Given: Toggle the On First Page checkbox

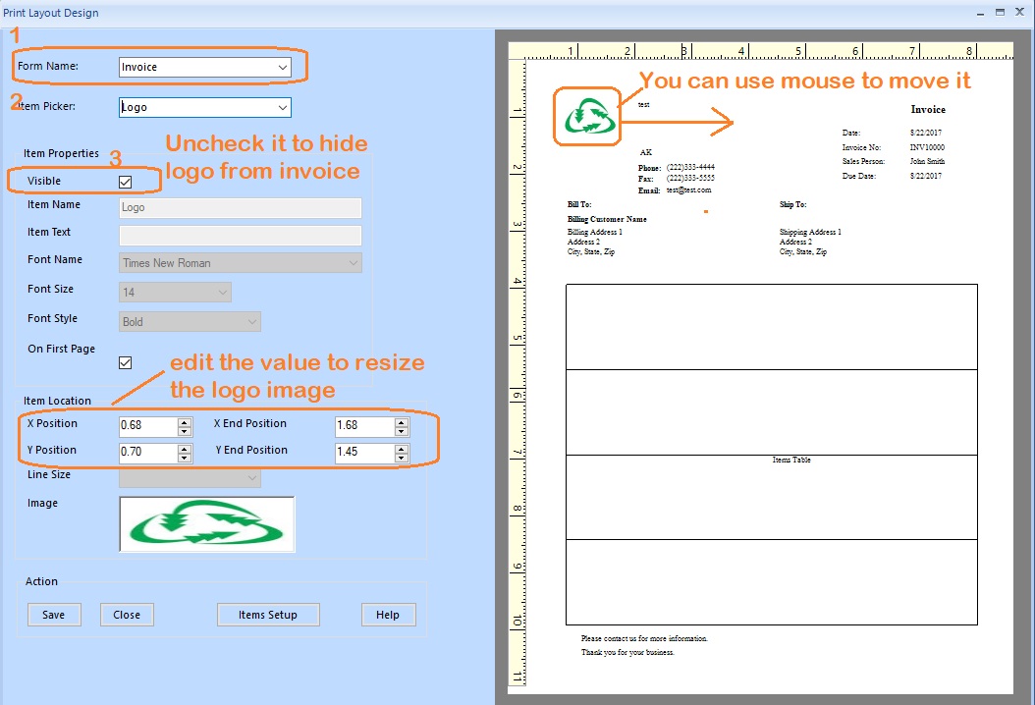Looking at the screenshot, I should [x=125, y=362].
